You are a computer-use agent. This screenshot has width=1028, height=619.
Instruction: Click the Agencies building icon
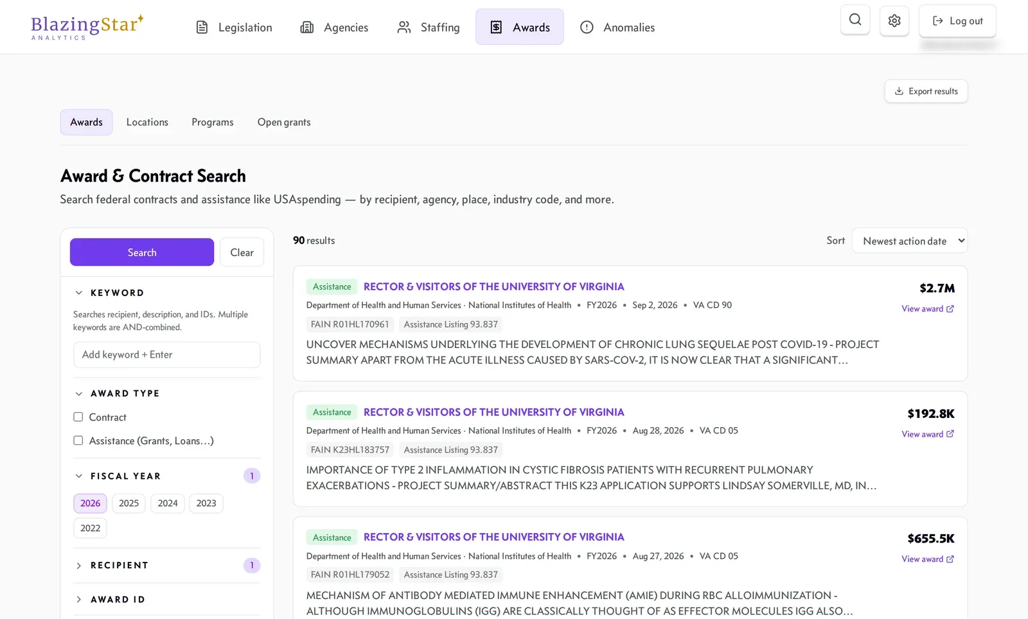point(307,27)
